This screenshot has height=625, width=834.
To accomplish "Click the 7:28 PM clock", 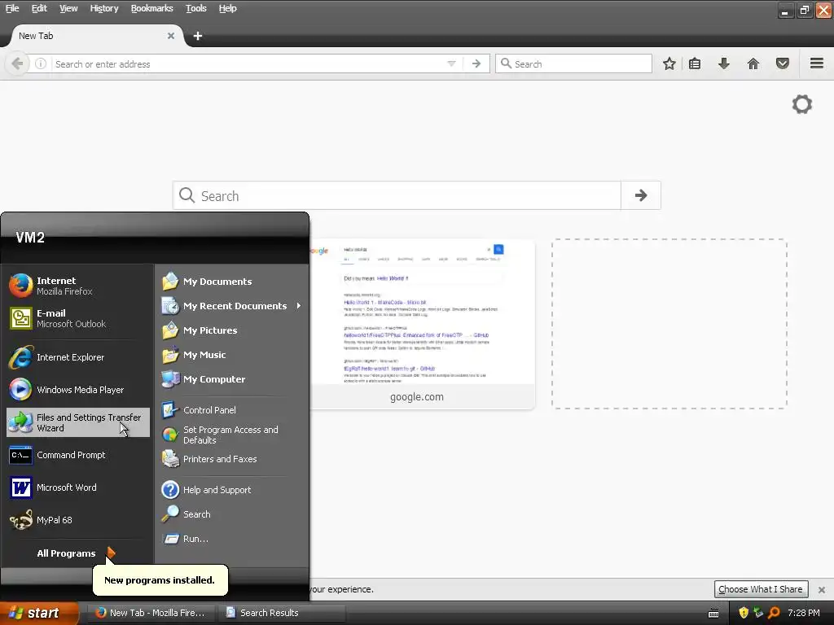I will click(804, 613).
